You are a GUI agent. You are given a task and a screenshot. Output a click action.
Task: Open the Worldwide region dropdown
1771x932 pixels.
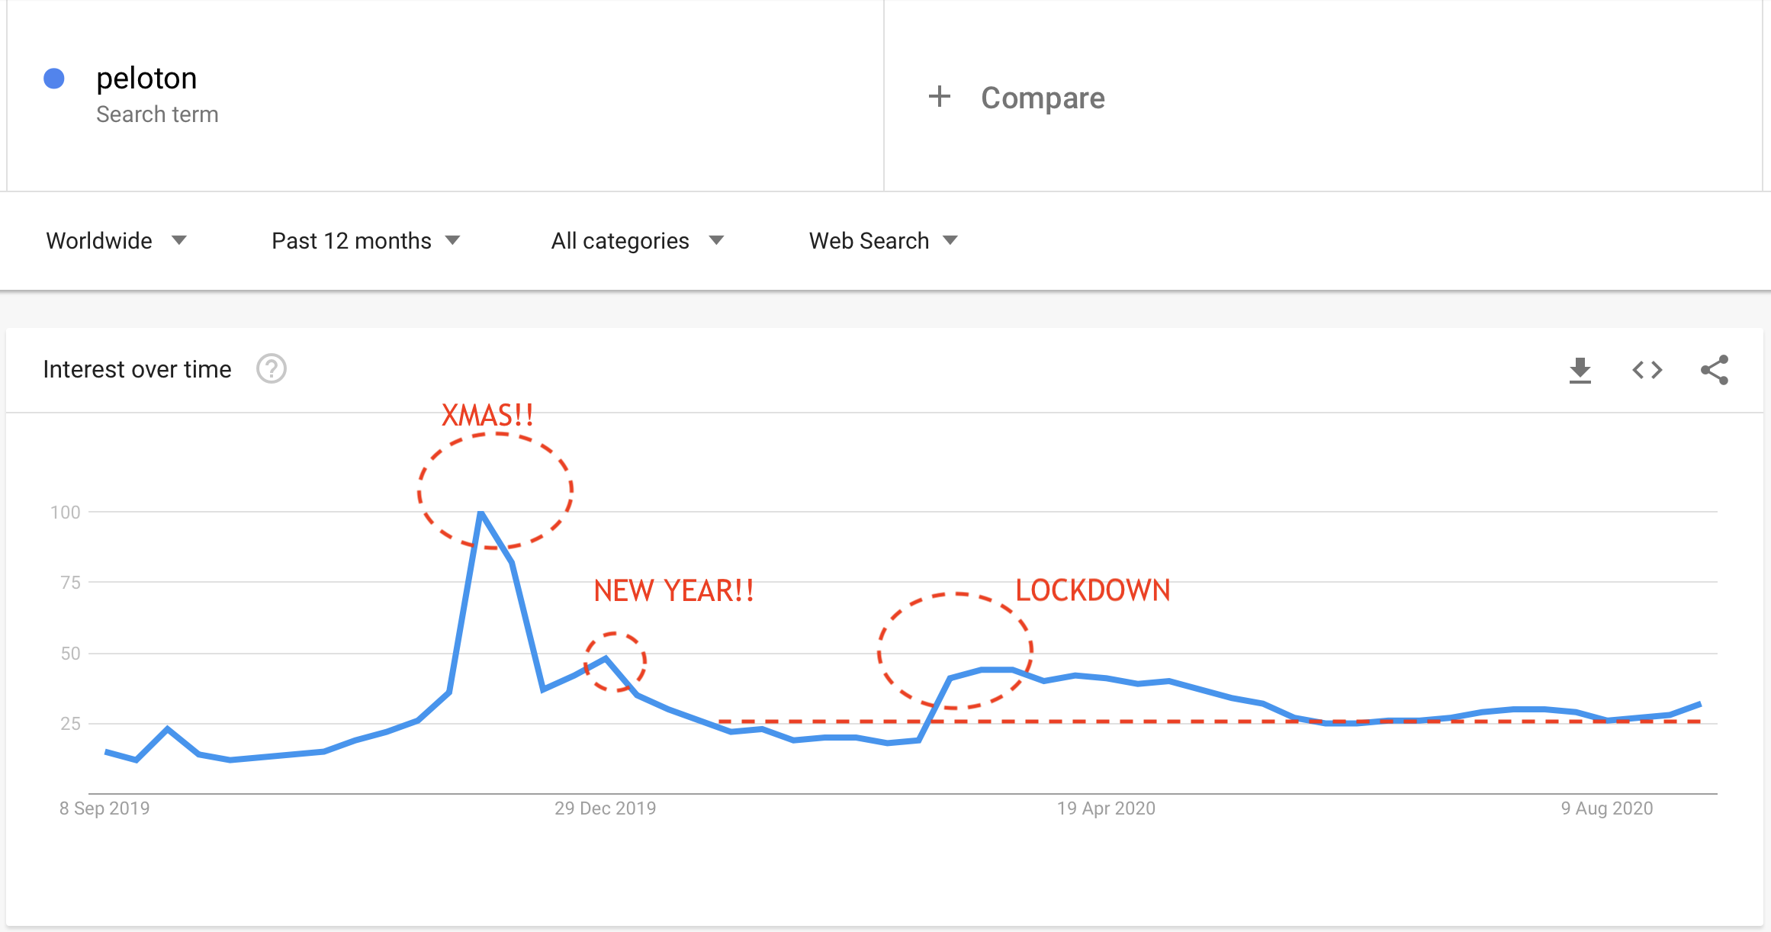coord(116,241)
